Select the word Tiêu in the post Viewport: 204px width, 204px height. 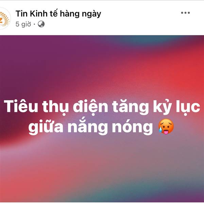(21, 106)
